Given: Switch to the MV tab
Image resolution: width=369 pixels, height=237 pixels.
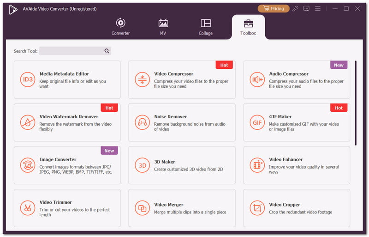Looking at the screenshot, I should tap(163, 27).
